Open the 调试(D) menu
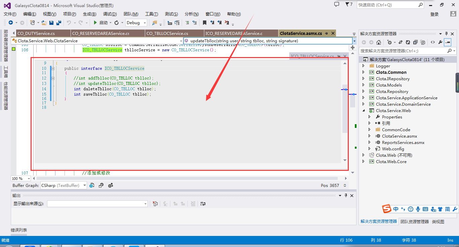This screenshot has width=459, height=247. point(110,14)
